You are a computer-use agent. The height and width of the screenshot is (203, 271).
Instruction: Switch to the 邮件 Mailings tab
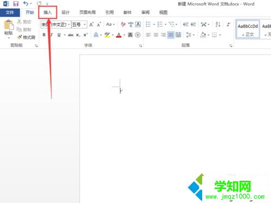(127, 12)
